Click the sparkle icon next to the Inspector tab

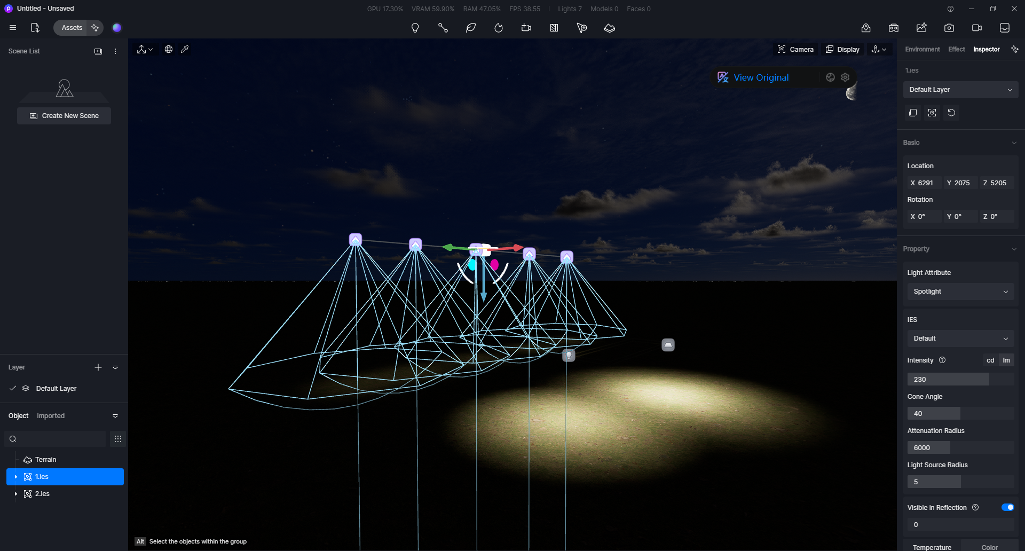[1015, 49]
